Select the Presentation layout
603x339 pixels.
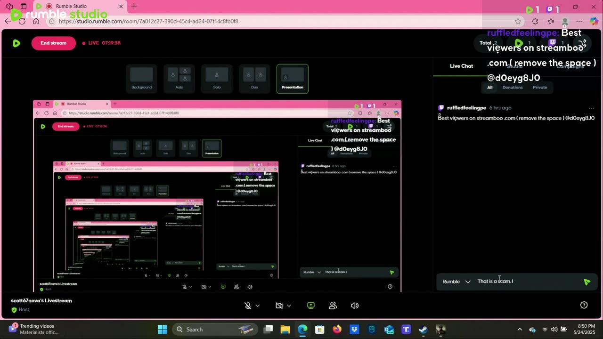(293, 79)
